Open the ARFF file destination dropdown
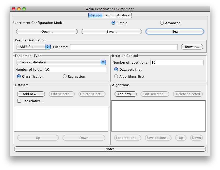Image resolution: width=220 pixels, height=170 pixels. coord(34,47)
